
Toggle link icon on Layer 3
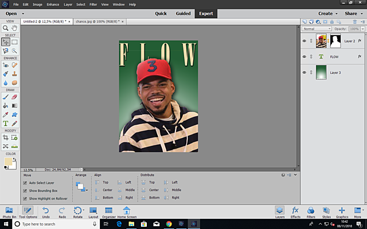coord(311,73)
